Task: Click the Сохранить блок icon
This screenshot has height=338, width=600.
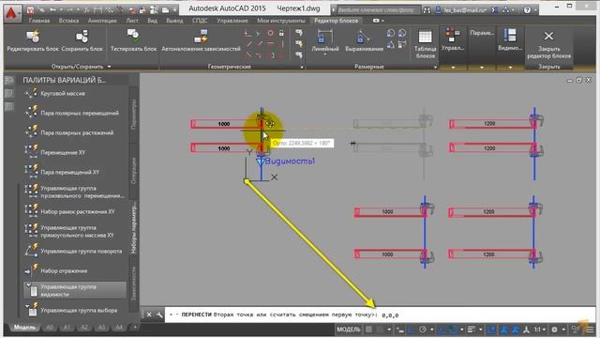Action: [82, 37]
